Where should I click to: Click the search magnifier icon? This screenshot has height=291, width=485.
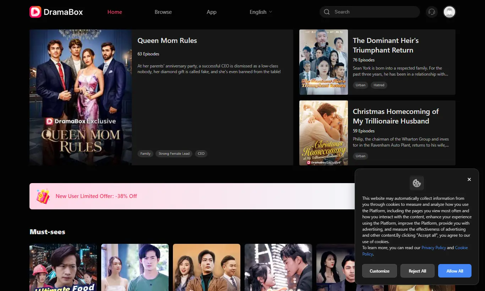point(327,12)
